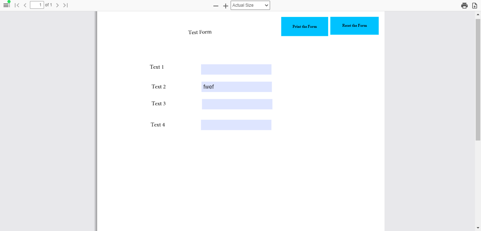
Task: Download the document using save icon
Action: click(474, 5)
